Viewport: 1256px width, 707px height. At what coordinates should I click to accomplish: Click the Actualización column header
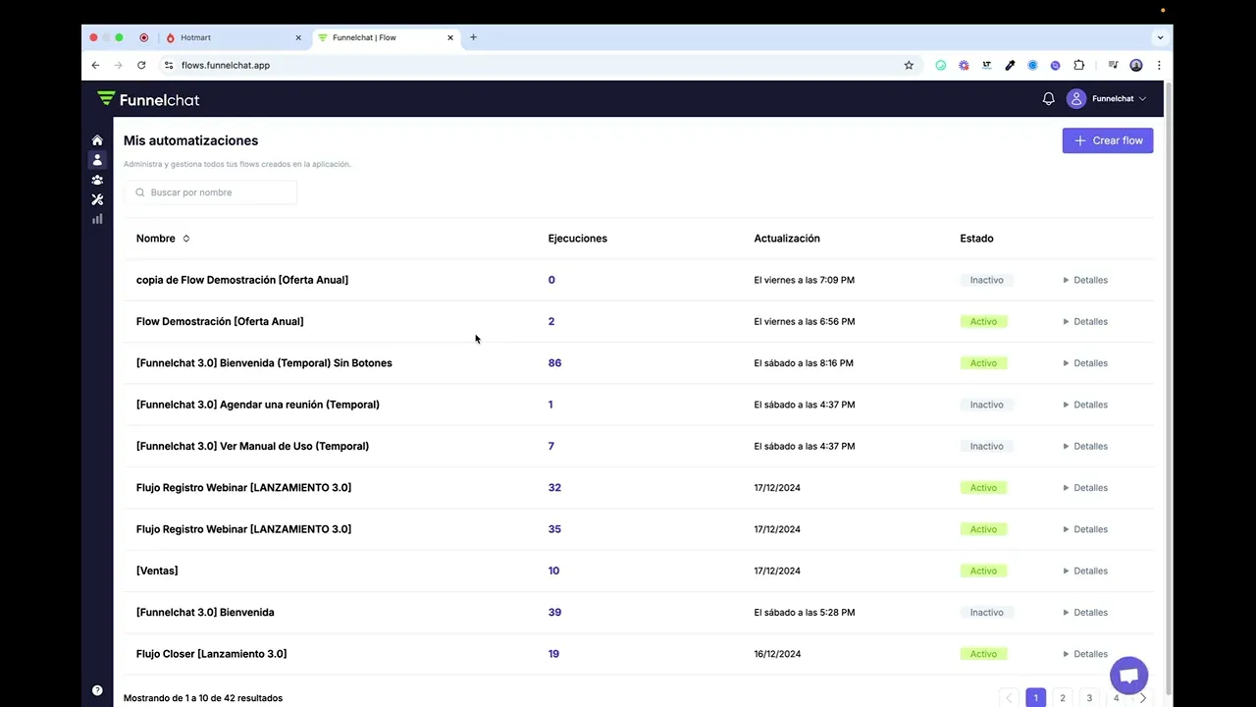click(787, 239)
